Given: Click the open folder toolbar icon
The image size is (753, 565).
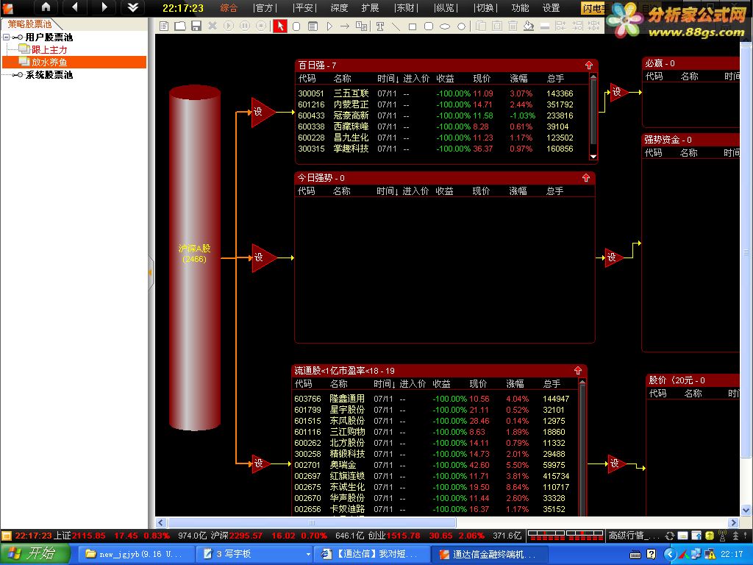Looking at the screenshot, I should 180,26.
